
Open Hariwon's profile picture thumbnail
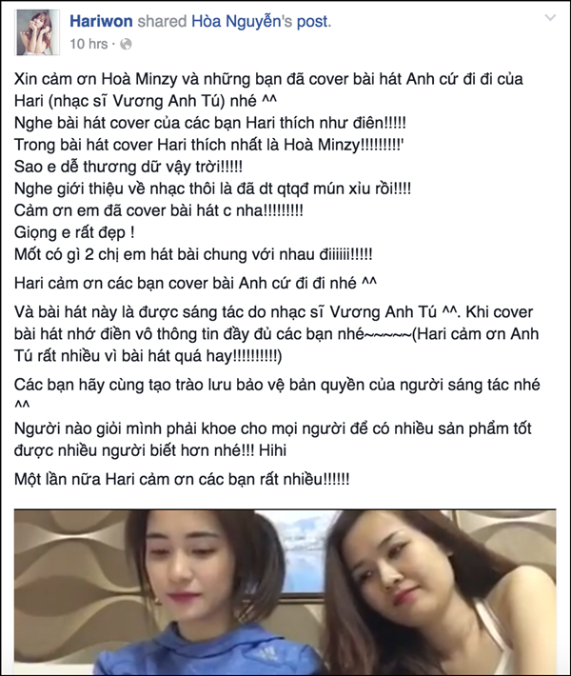pyautogui.click(x=37, y=32)
